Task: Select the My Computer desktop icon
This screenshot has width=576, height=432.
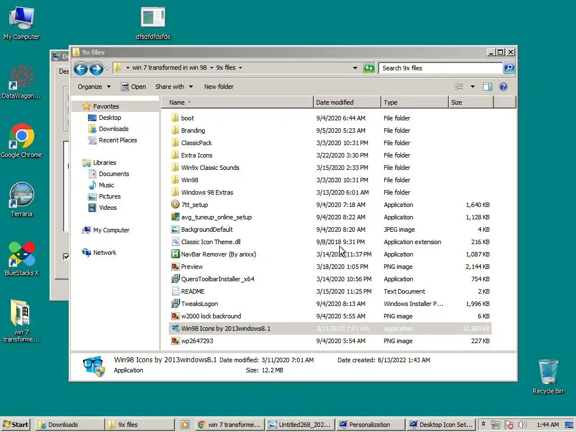Action: click(x=21, y=23)
